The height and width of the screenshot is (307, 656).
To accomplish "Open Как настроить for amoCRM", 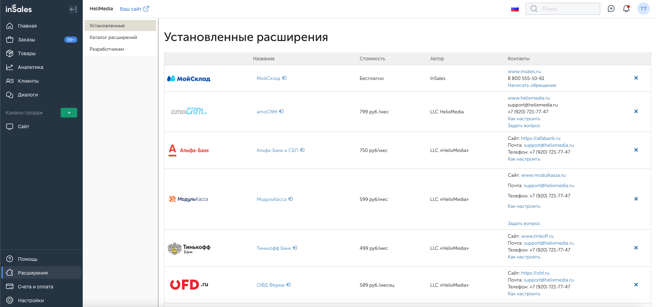I will point(524,119).
